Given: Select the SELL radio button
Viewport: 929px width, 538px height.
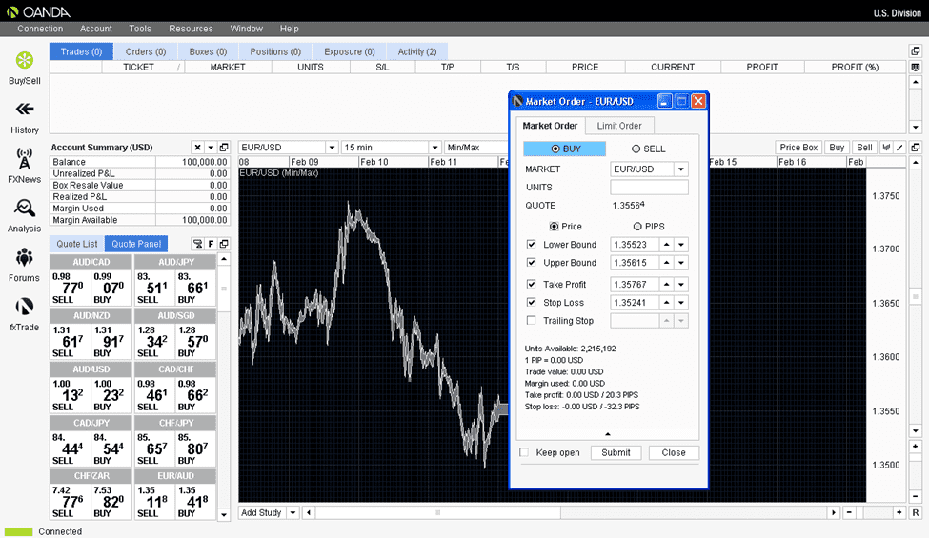Looking at the screenshot, I should click(x=636, y=149).
